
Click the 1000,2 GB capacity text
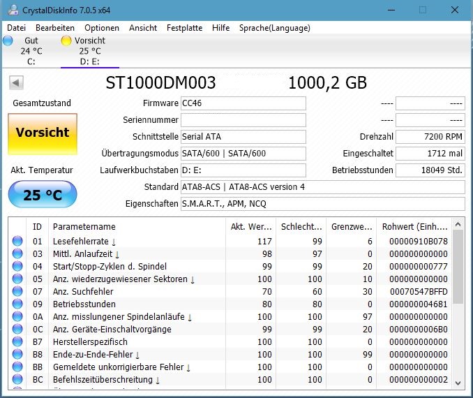point(328,82)
